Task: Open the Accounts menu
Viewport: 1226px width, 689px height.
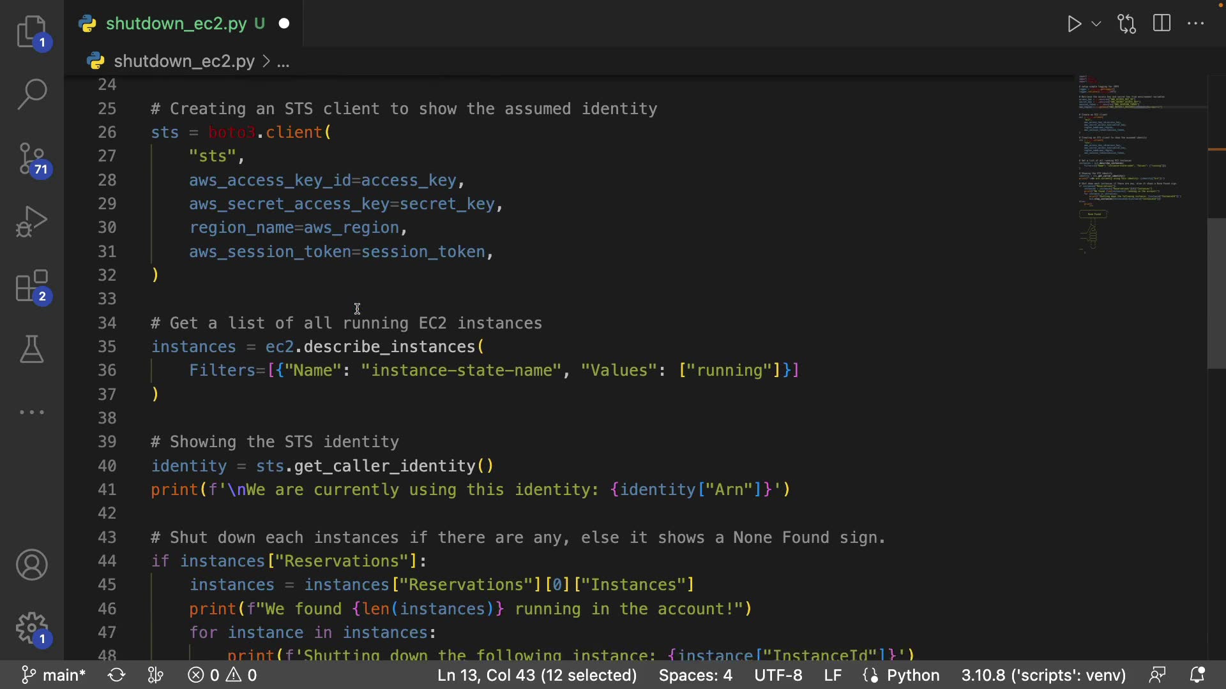Action: pyautogui.click(x=32, y=565)
